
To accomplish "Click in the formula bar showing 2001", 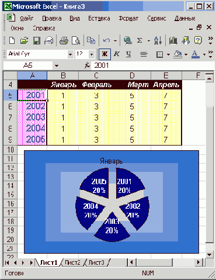I will pyautogui.click(x=153, y=65).
